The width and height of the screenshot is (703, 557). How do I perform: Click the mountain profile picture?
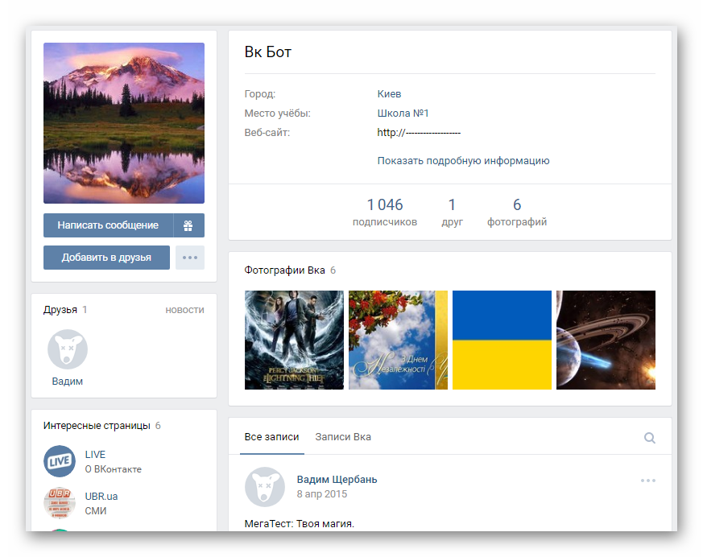124,123
